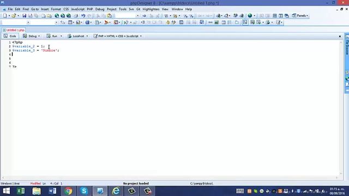Split the editor horizontally
Screen dimensions: 349x196
275,16
